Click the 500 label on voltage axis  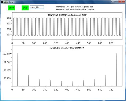pos(9,18)
